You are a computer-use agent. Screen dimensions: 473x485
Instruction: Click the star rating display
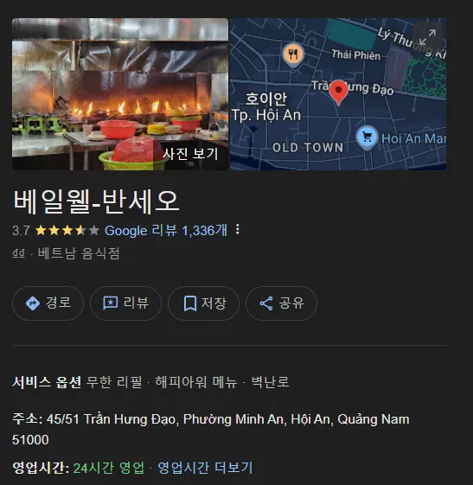tap(67, 231)
